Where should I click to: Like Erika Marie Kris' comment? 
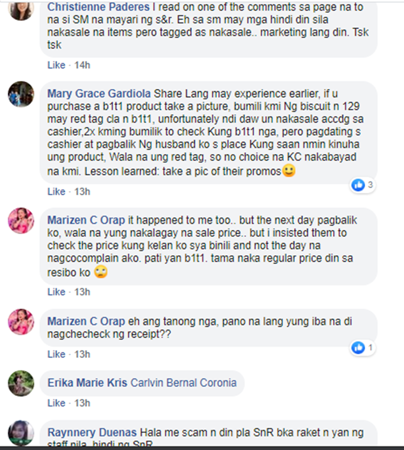56,403
